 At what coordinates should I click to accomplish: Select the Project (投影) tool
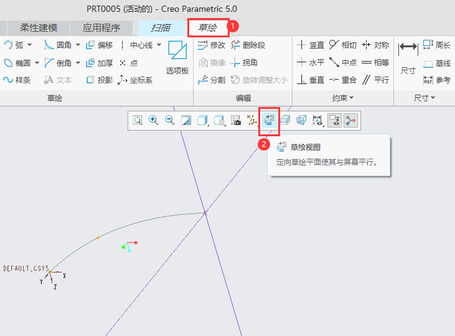(99, 80)
